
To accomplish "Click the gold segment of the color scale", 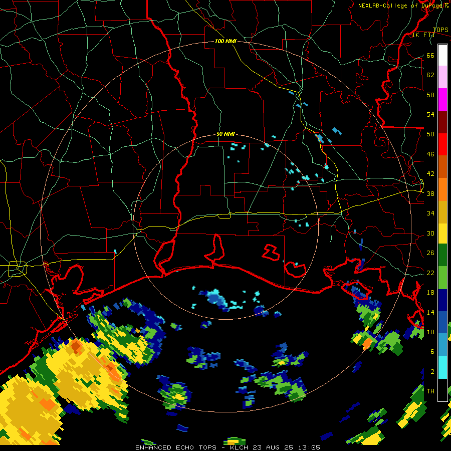I will 442,212.
